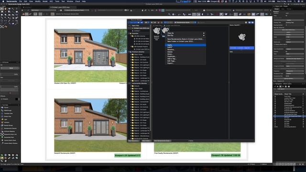The width and height of the screenshot is (306, 172).
Task: Click Move in the context menu
Action: 186,54
